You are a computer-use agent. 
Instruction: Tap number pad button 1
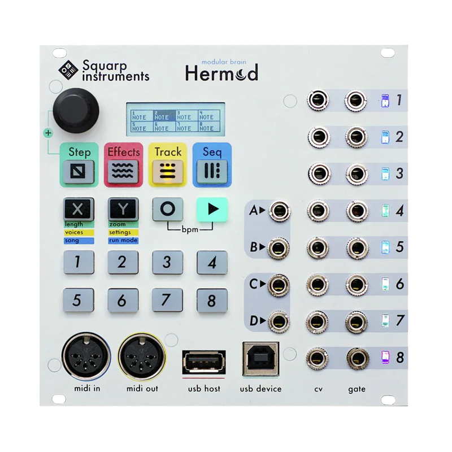pyautogui.click(x=79, y=262)
